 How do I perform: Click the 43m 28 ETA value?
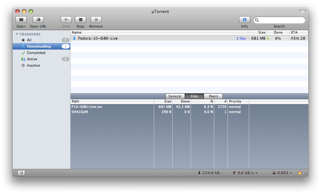point(298,38)
